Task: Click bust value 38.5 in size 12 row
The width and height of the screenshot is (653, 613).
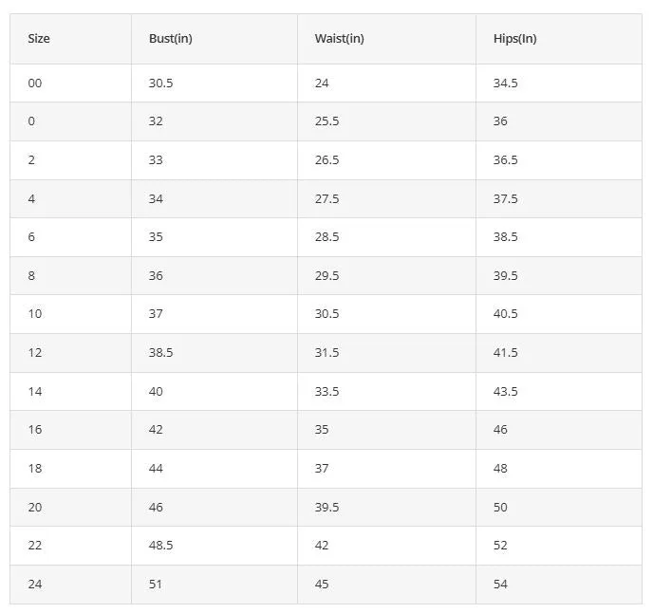Action: pos(160,352)
